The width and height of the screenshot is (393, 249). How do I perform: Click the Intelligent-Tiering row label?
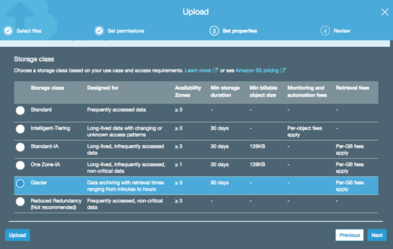[50, 128]
